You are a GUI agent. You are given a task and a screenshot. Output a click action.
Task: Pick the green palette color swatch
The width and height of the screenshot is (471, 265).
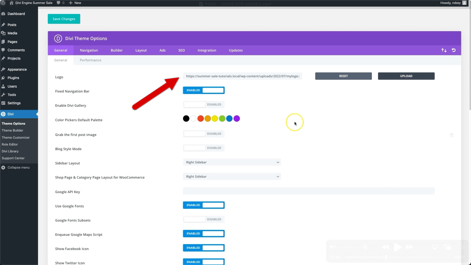(x=222, y=119)
